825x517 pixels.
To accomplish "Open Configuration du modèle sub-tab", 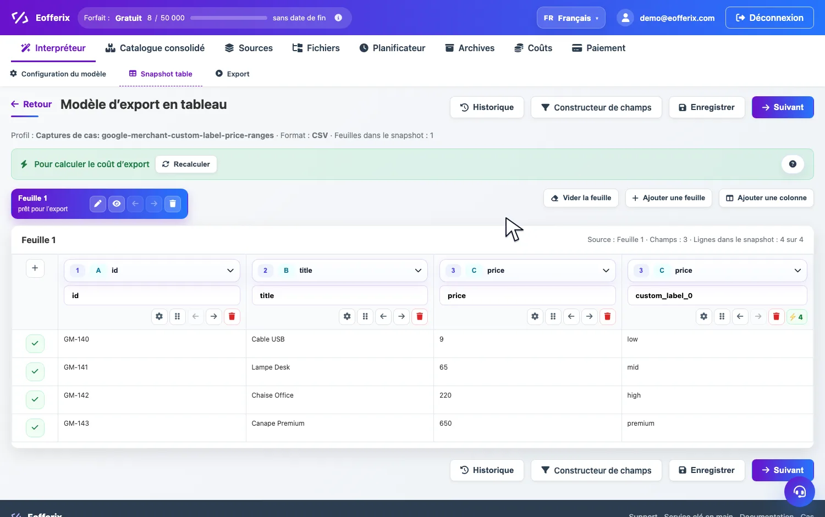I will point(58,74).
